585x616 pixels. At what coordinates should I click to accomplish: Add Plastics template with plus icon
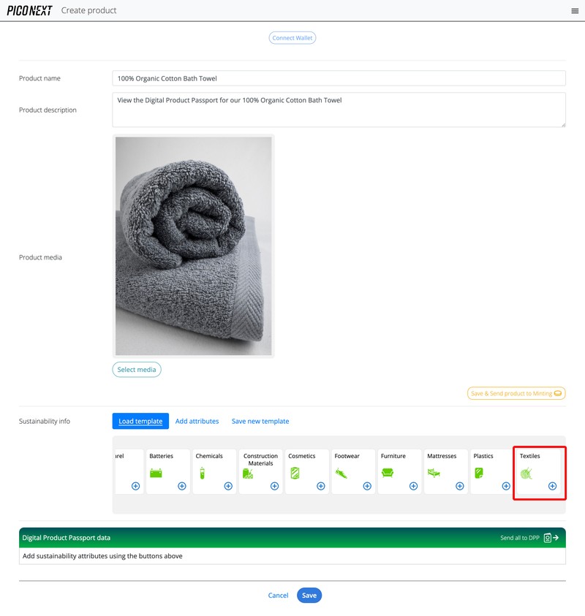click(506, 486)
